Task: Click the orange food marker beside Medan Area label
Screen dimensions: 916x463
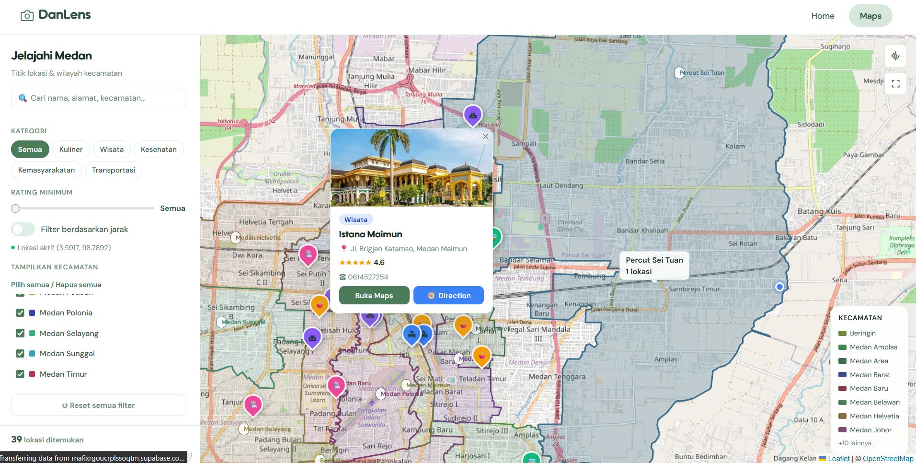Action: tap(463, 326)
